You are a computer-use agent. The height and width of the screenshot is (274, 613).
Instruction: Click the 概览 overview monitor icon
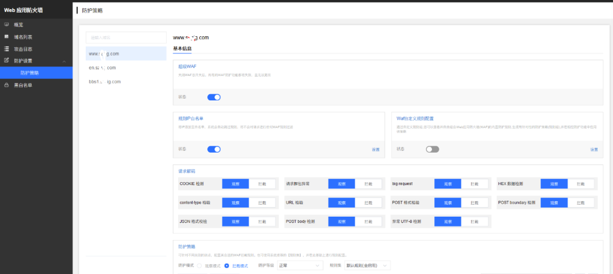pos(6,25)
